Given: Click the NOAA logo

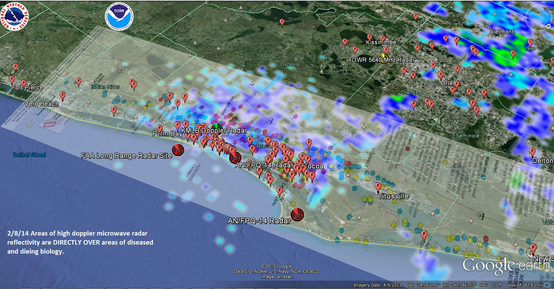Looking at the screenshot, I should click(x=119, y=16).
